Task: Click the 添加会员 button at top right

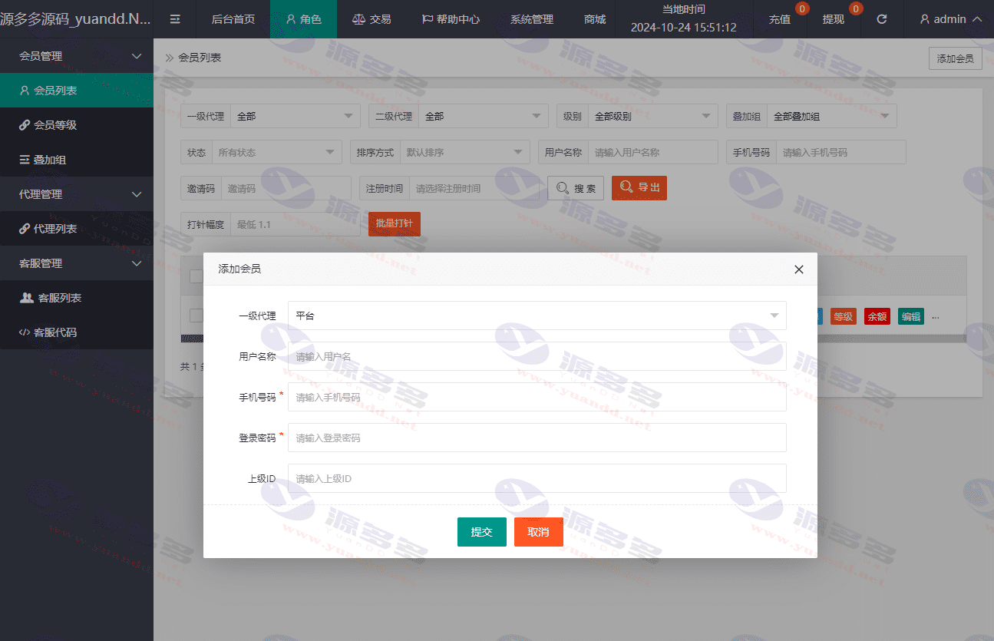Action: point(955,58)
